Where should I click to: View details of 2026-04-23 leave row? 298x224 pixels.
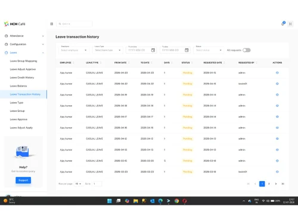[277, 73]
